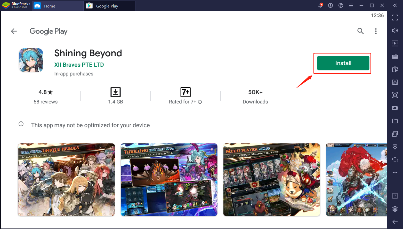Click the Shining Beyond title
This screenshot has width=403, height=229.
88,53
